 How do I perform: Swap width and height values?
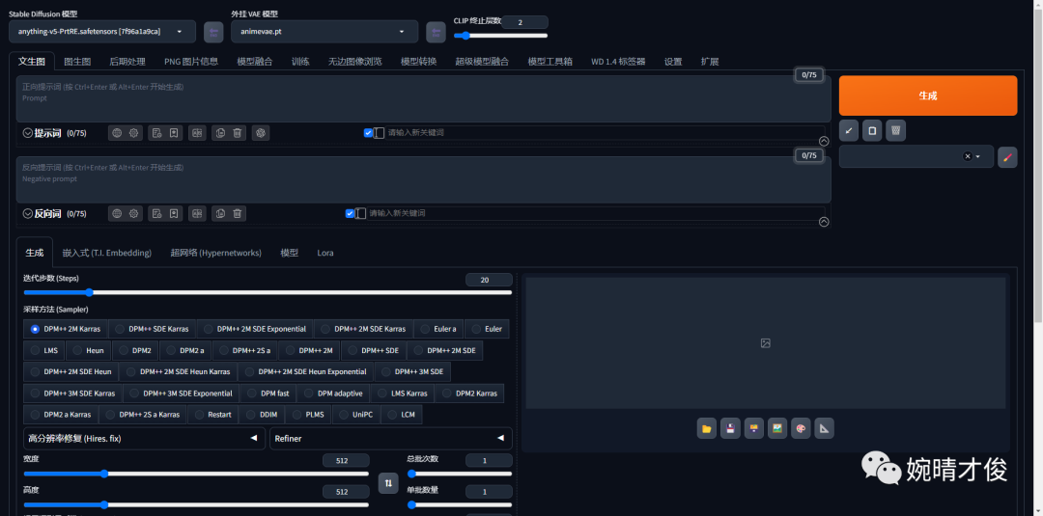coord(388,483)
